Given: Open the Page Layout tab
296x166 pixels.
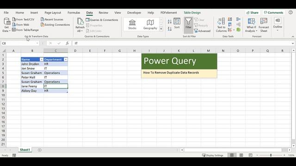Looking at the screenshot, I should 53,12.
